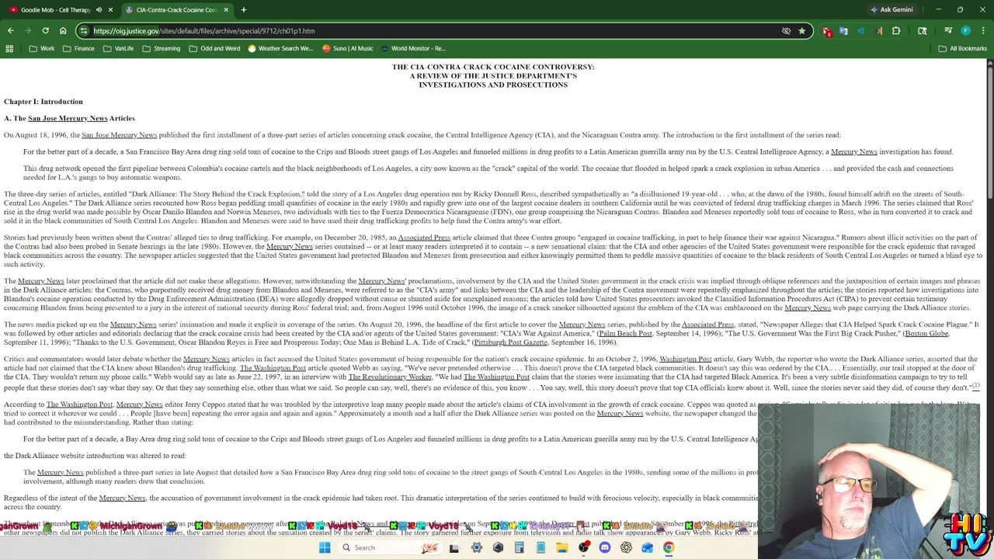This screenshot has height=559, width=994.
Task: Open the Calculator taskbar app
Action: point(519,547)
